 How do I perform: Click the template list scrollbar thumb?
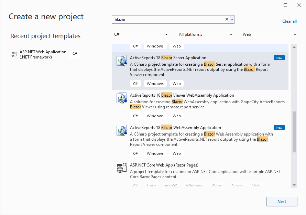(x=294, y=132)
